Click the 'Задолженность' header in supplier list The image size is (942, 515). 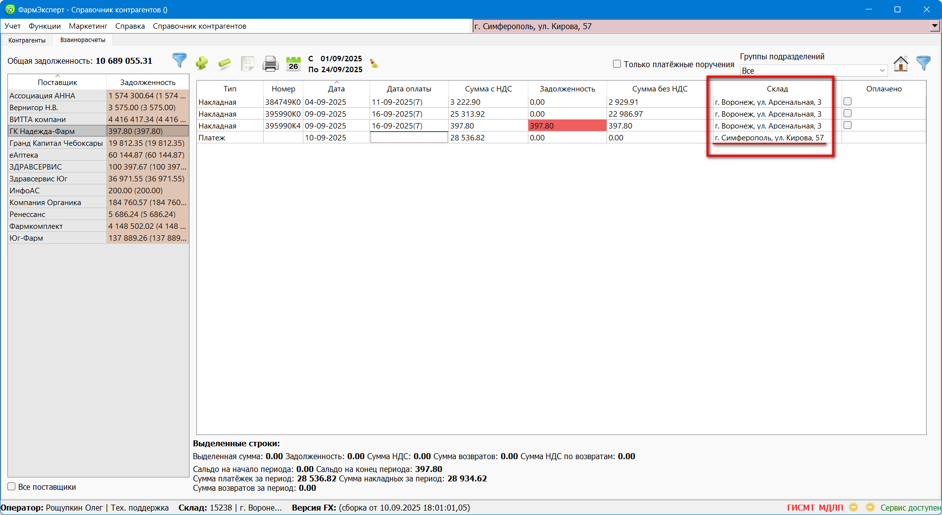point(147,82)
